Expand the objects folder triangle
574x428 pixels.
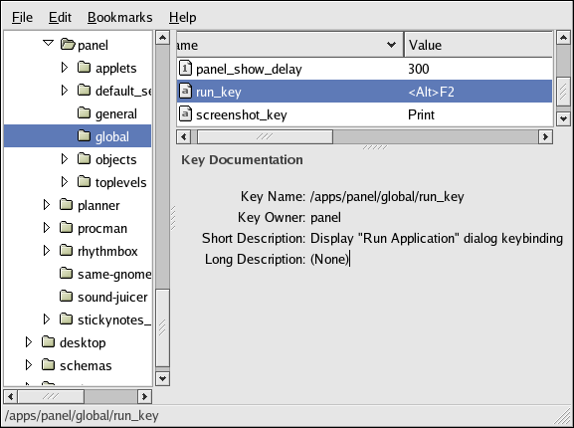pos(65,159)
